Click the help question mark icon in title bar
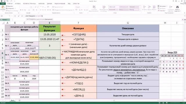186x104 pixels. 173,1
